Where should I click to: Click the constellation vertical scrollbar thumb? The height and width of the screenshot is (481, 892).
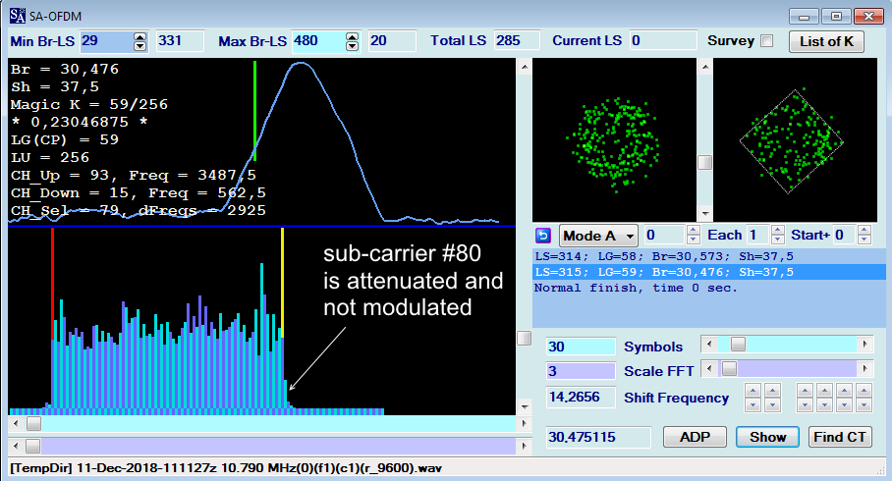[x=704, y=163]
